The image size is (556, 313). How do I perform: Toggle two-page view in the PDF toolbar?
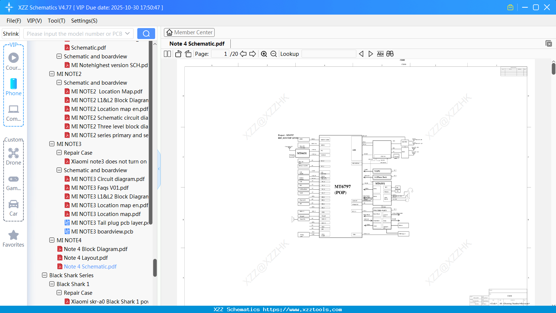(167, 54)
